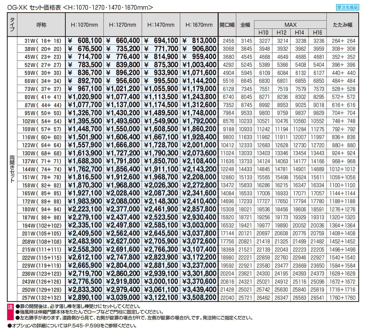This screenshot has width=368, height=334.
Task: Select the H12 sub-column header
Action: point(281,33)
